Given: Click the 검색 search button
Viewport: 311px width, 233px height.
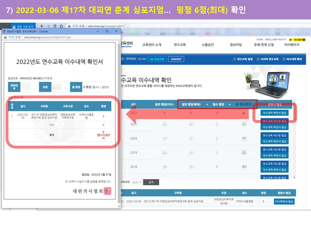Looking at the screenshot, I should [151, 183].
